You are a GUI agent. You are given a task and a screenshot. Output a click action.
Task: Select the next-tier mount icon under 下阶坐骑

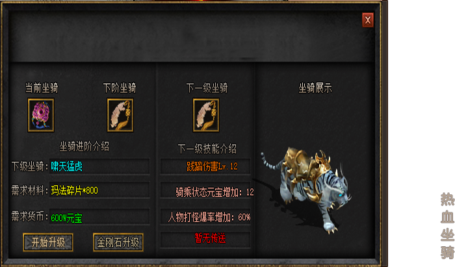(120, 115)
